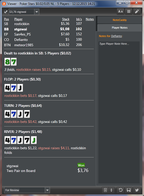Click the font size AA icon
Image resolution: width=144 pixels, height=196 pixels.
[121, 11]
